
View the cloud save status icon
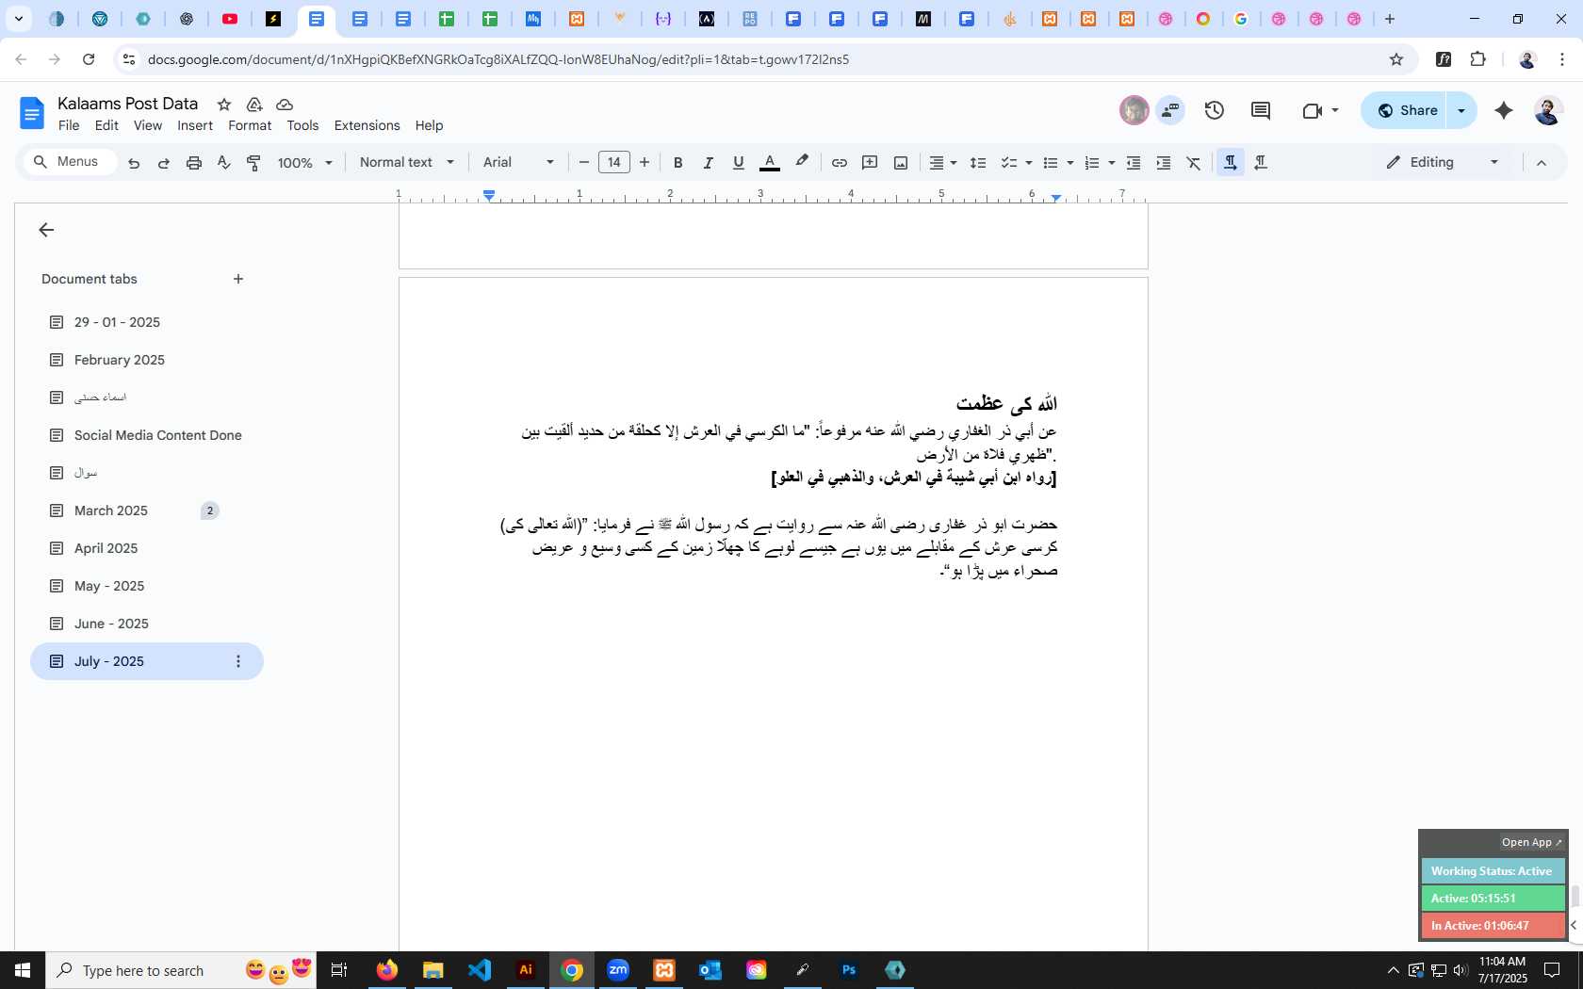(285, 105)
